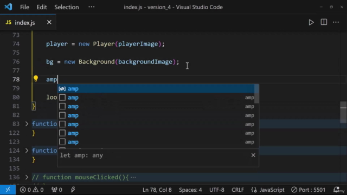The width and height of the screenshot is (347, 195).
Task: Expand the folded function at line 124
Action: [27, 151]
